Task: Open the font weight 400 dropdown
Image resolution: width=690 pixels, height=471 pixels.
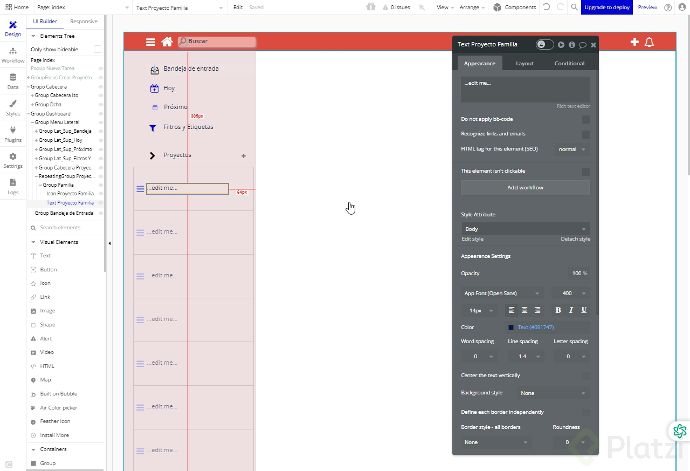Action: click(x=571, y=293)
